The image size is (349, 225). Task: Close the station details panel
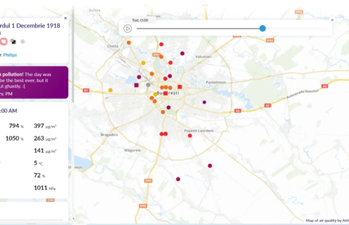66,18
